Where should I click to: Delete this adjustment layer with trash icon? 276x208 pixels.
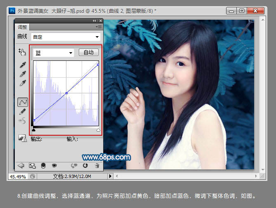click(x=97, y=165)
